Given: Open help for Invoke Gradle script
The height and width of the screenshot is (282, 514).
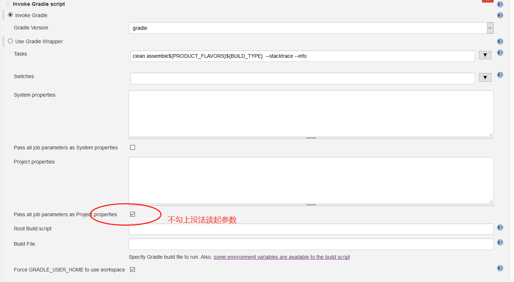Looking at the screenshot, I should [500, 4].
